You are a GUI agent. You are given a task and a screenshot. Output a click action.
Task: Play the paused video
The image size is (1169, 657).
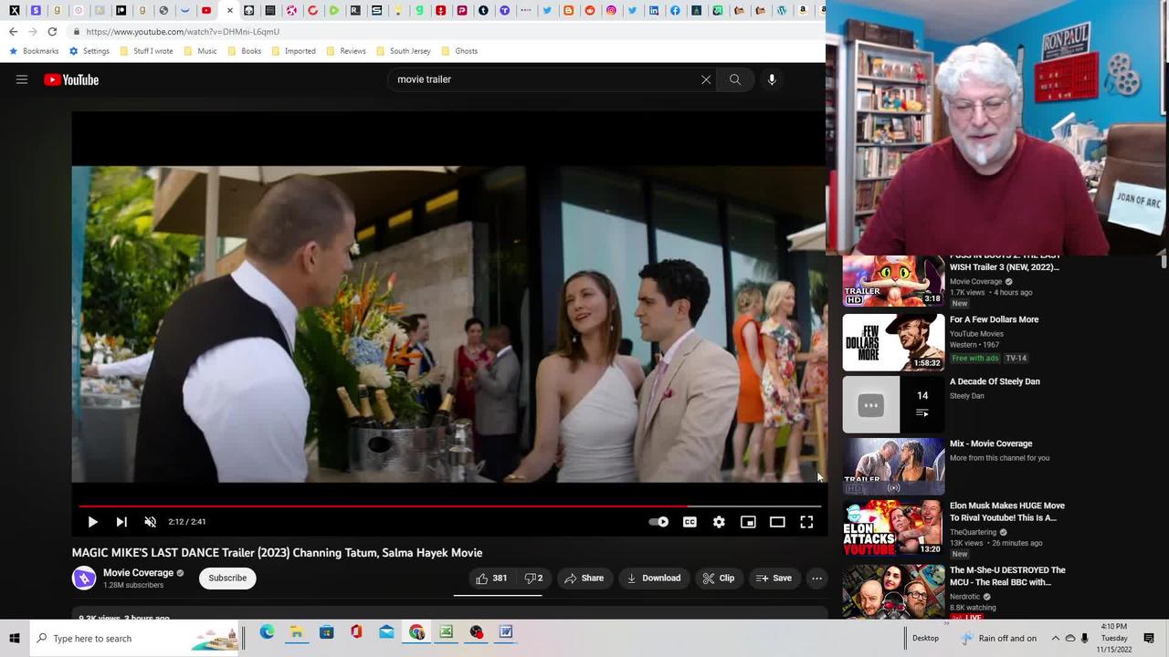click(92, 522)
